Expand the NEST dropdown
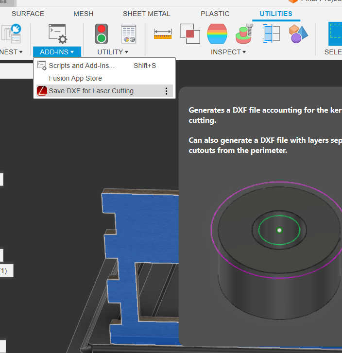 pos(11,52)
